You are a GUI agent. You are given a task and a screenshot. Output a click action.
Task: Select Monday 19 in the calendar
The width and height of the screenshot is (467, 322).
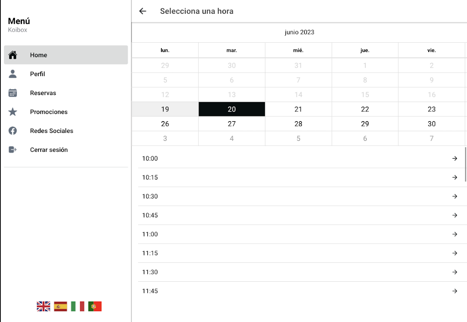coord(165,109)
